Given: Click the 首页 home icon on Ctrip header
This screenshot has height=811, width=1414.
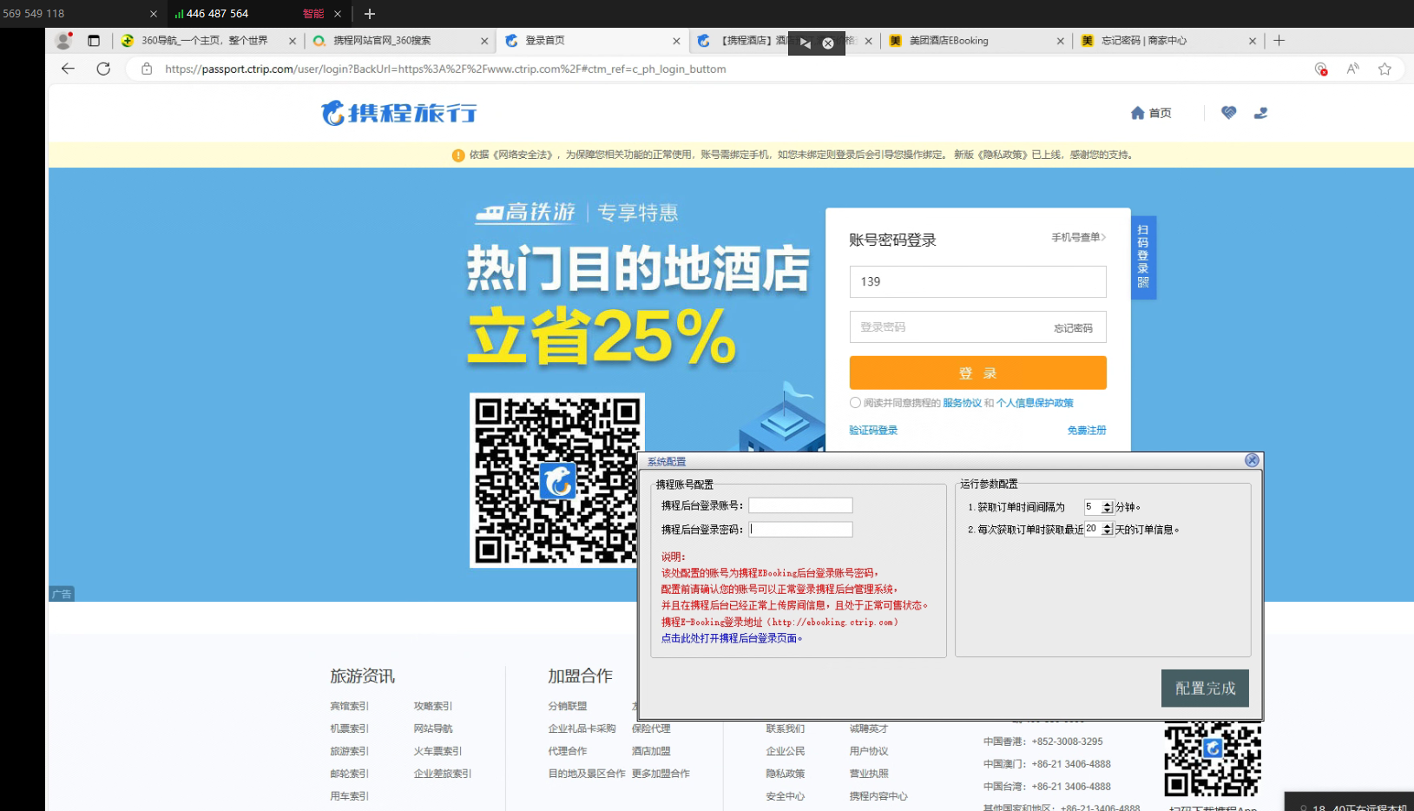Looking at the screenshot, I should pyautogui.click(x=1151, y=113).
